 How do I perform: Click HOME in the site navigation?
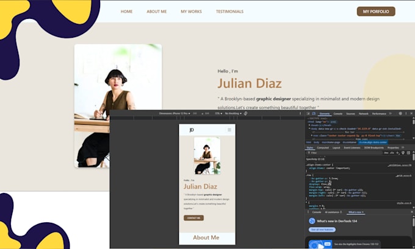[x=126, y=12]
